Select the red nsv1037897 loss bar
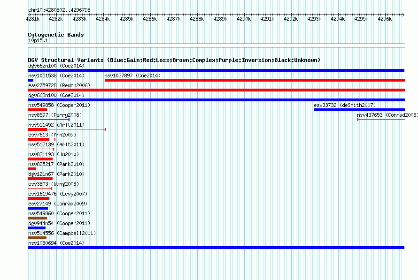 255,80
